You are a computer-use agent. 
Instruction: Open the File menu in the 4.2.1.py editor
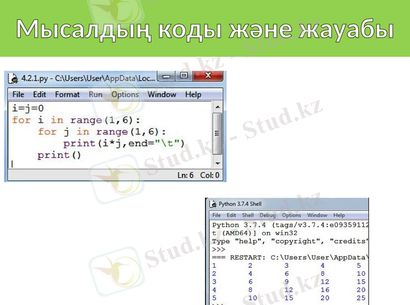pos(19,95)
